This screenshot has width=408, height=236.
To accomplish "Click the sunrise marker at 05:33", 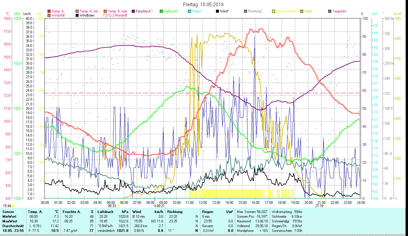I will 118,206.
